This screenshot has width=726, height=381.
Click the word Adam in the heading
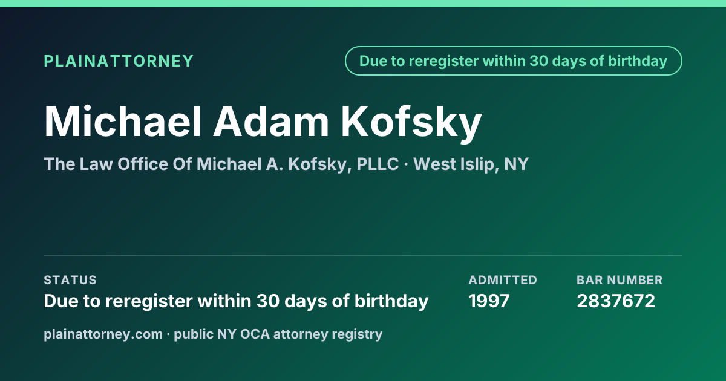[270, 121]
